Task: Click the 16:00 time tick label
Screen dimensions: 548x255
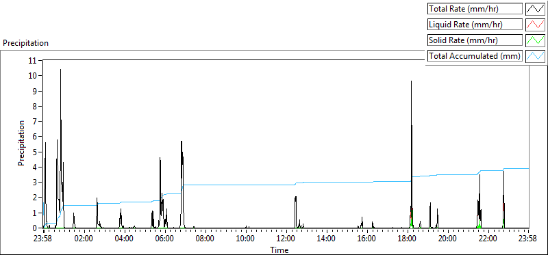Action: 366,239
